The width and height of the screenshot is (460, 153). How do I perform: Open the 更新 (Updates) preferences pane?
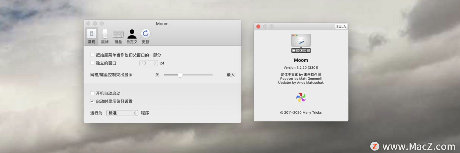(146, 36)
